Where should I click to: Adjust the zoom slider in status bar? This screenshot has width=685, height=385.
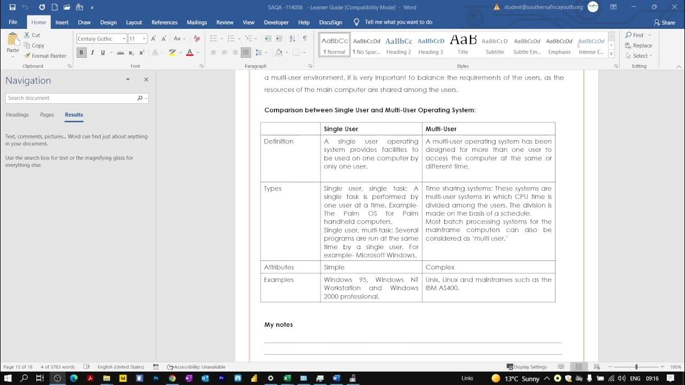pos(636,367)
